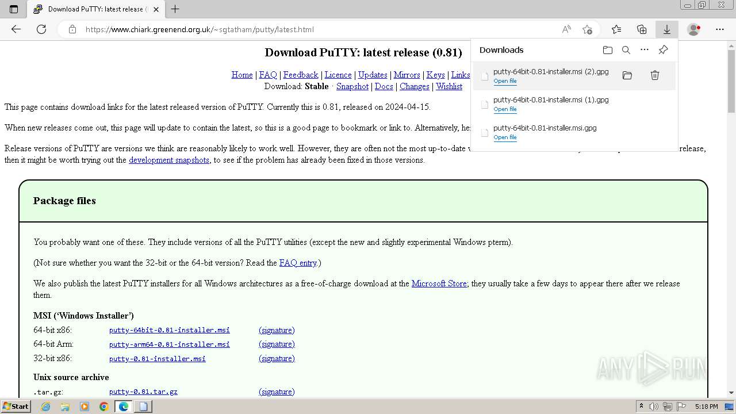Screen dimensions: 736x414
Task: Open the Links navigation link
Action: [461, 75]
